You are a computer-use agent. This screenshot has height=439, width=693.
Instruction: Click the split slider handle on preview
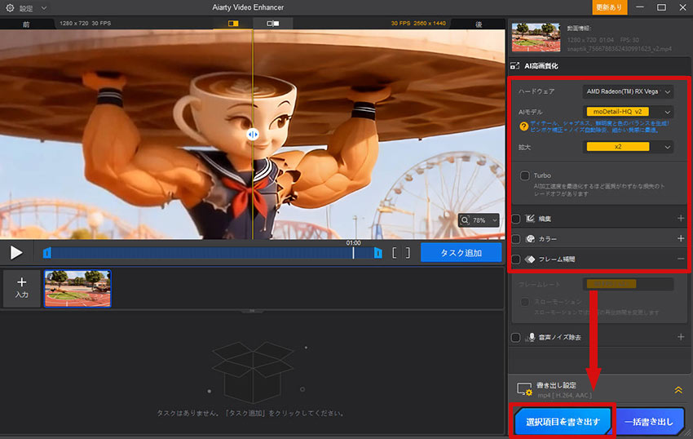coord(253,134)
